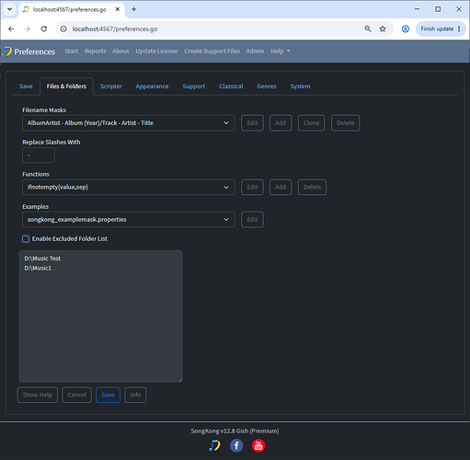Expand the Examples dropdown

tap(129, 220)
